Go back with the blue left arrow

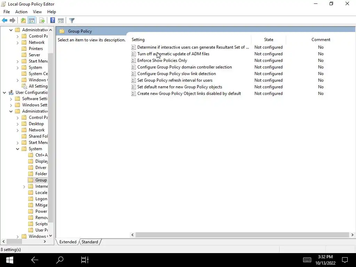point(5,21)
